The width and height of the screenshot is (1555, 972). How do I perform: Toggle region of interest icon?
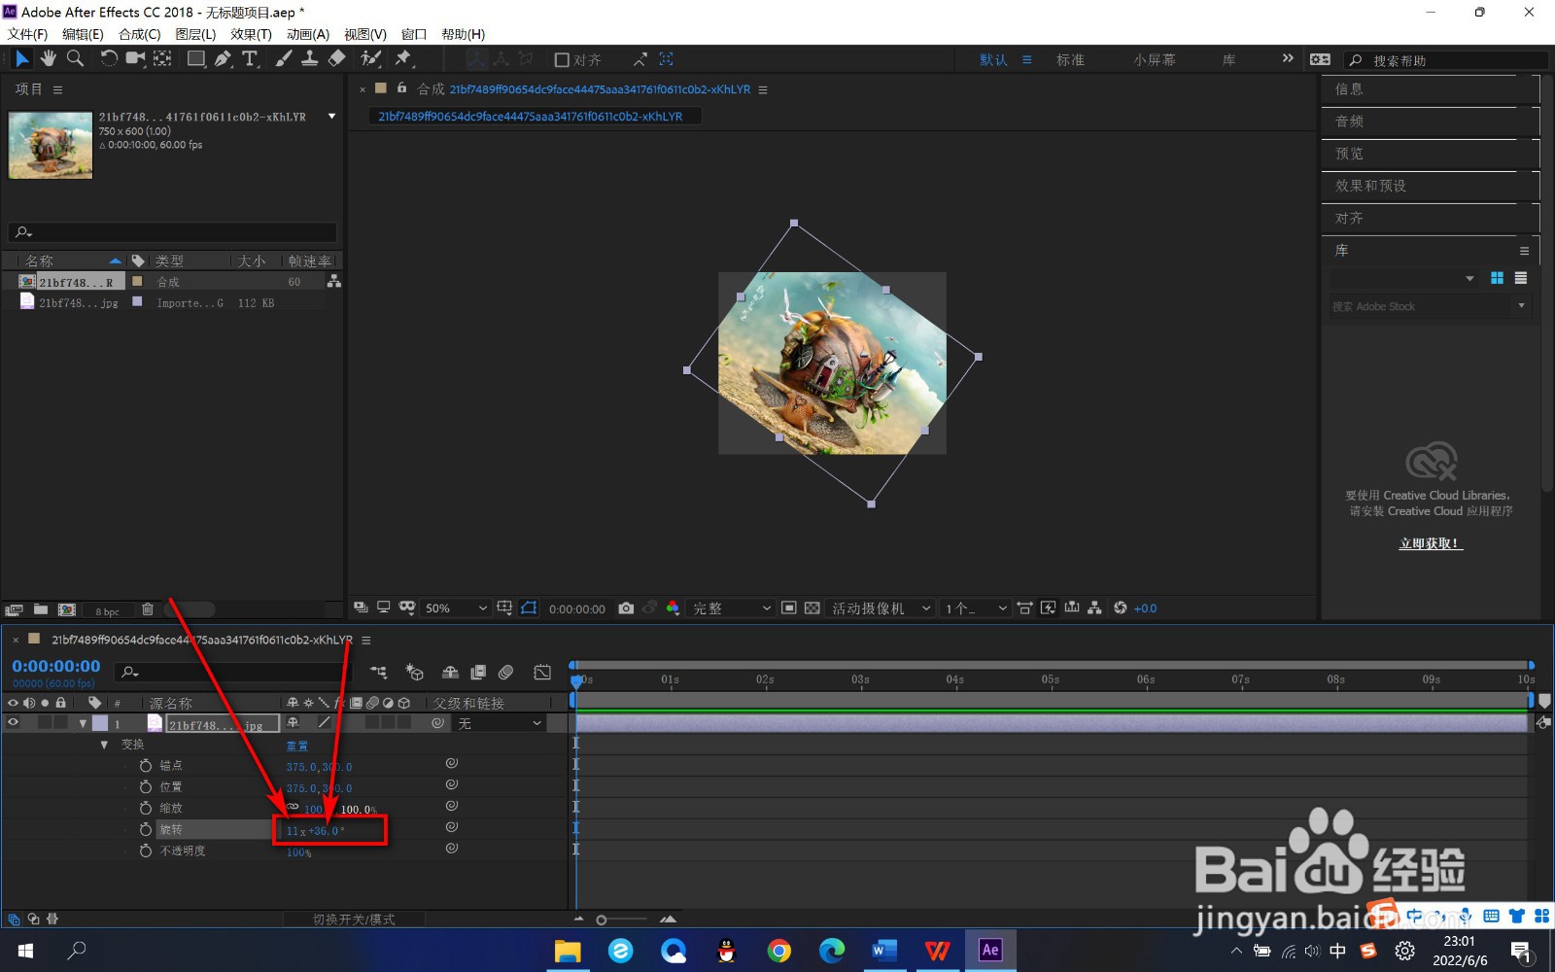[789, 608]
